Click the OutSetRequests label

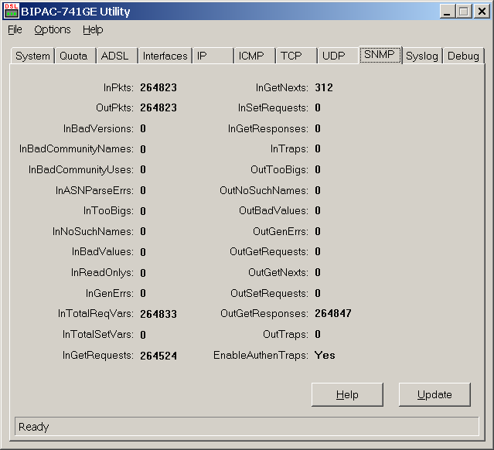[269, 293]
